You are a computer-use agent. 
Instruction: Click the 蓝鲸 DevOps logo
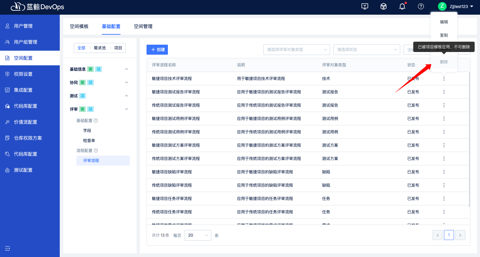pyautogui.click(x=37, y=7)
